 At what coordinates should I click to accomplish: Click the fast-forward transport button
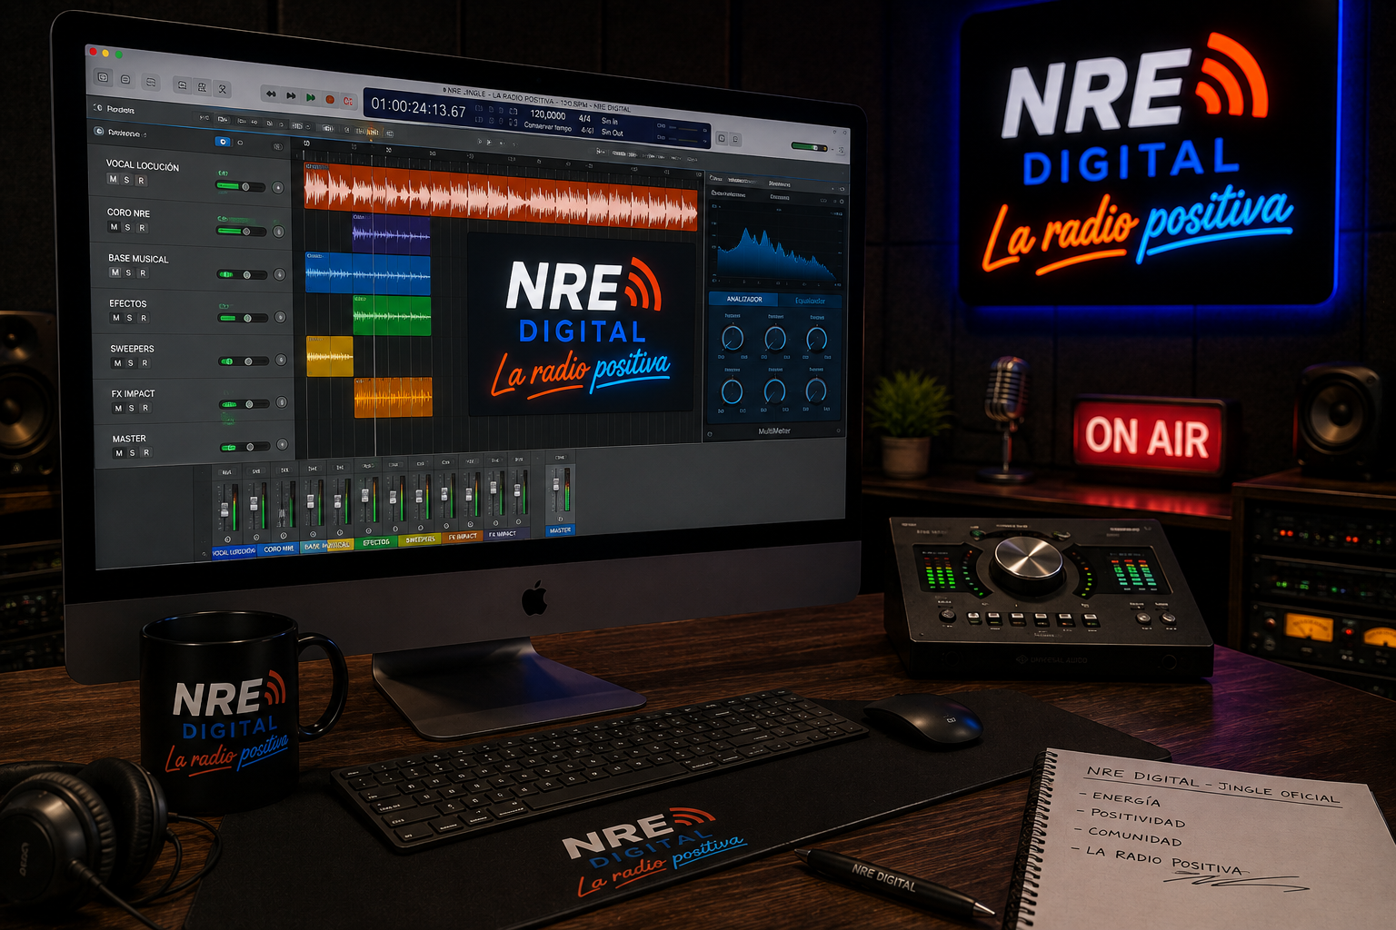[x=291, y=95]
